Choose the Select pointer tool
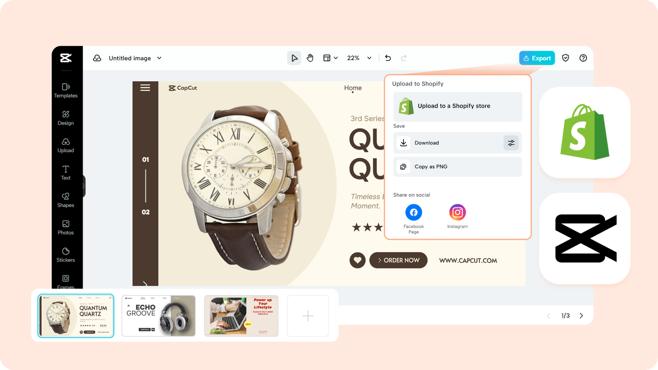The image size is (658, 370). pyautogui.click(x=294, y=58)
